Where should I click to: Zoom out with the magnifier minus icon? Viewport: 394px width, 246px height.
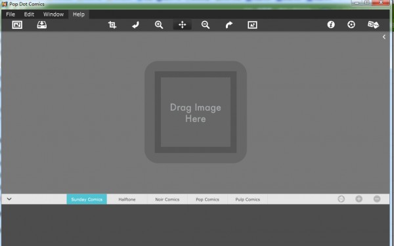coord(206,25)
